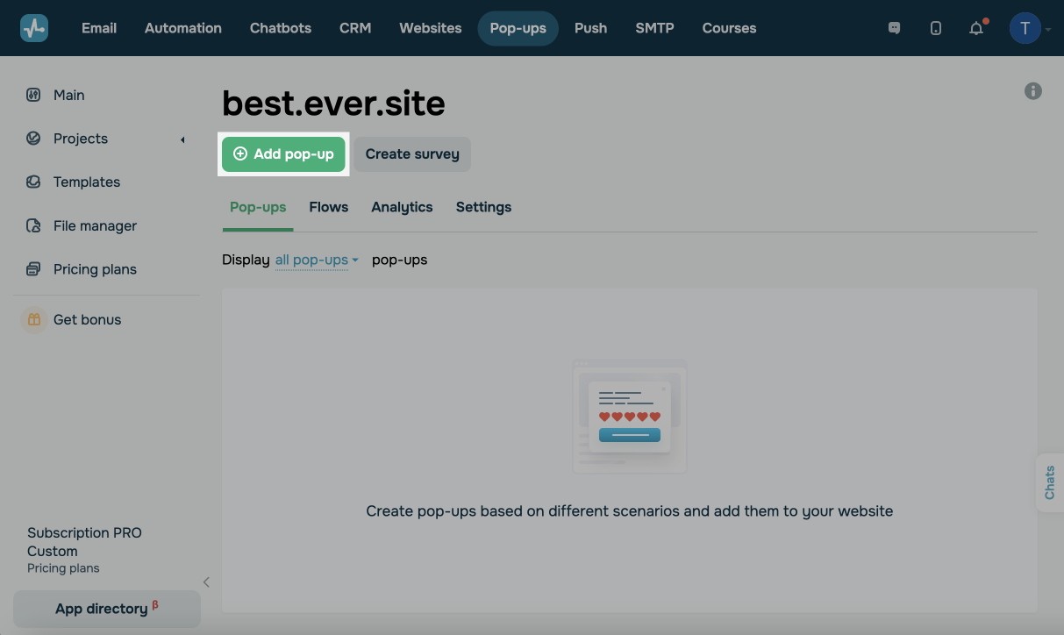Open the all pop-ups display filter
This screenshot has width=1064, height=635.
click(317, 260)
